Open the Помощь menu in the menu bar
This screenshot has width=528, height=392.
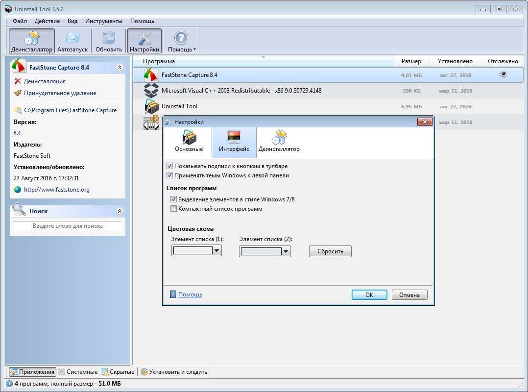coord(142,21)
